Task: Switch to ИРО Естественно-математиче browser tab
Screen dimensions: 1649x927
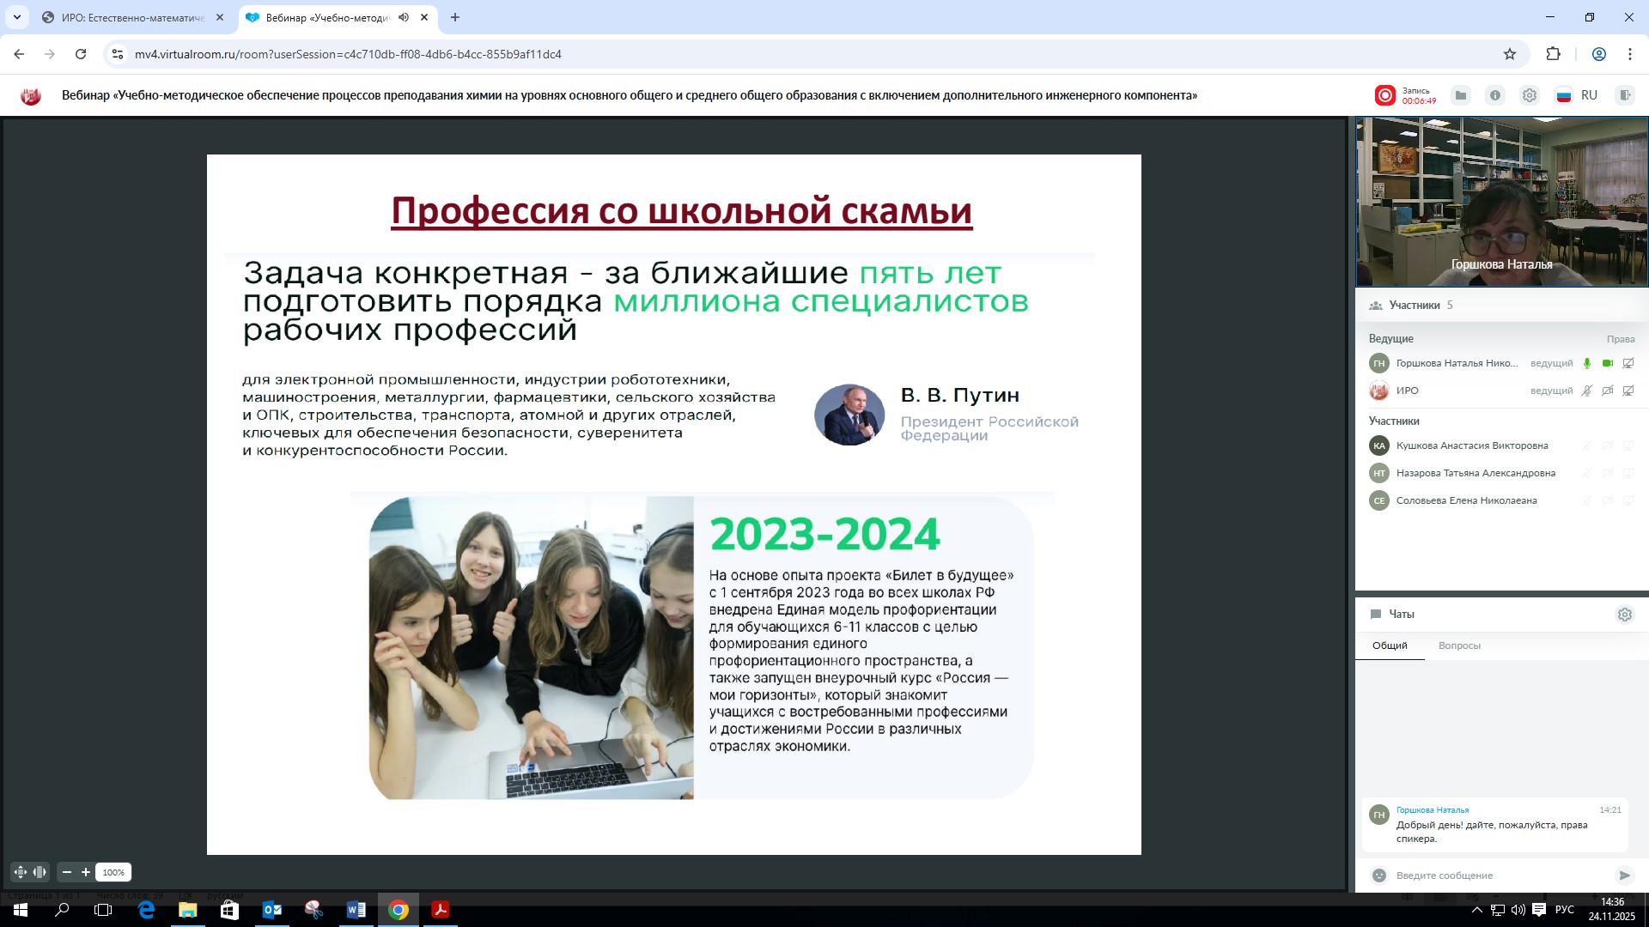Action: tap(133, 17)
